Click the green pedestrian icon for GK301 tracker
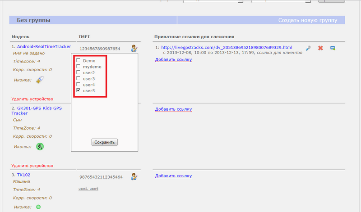 click(40, 146)
